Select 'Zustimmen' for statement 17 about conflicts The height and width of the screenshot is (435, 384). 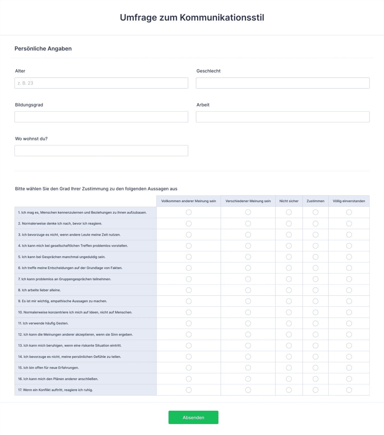(315, 390)
